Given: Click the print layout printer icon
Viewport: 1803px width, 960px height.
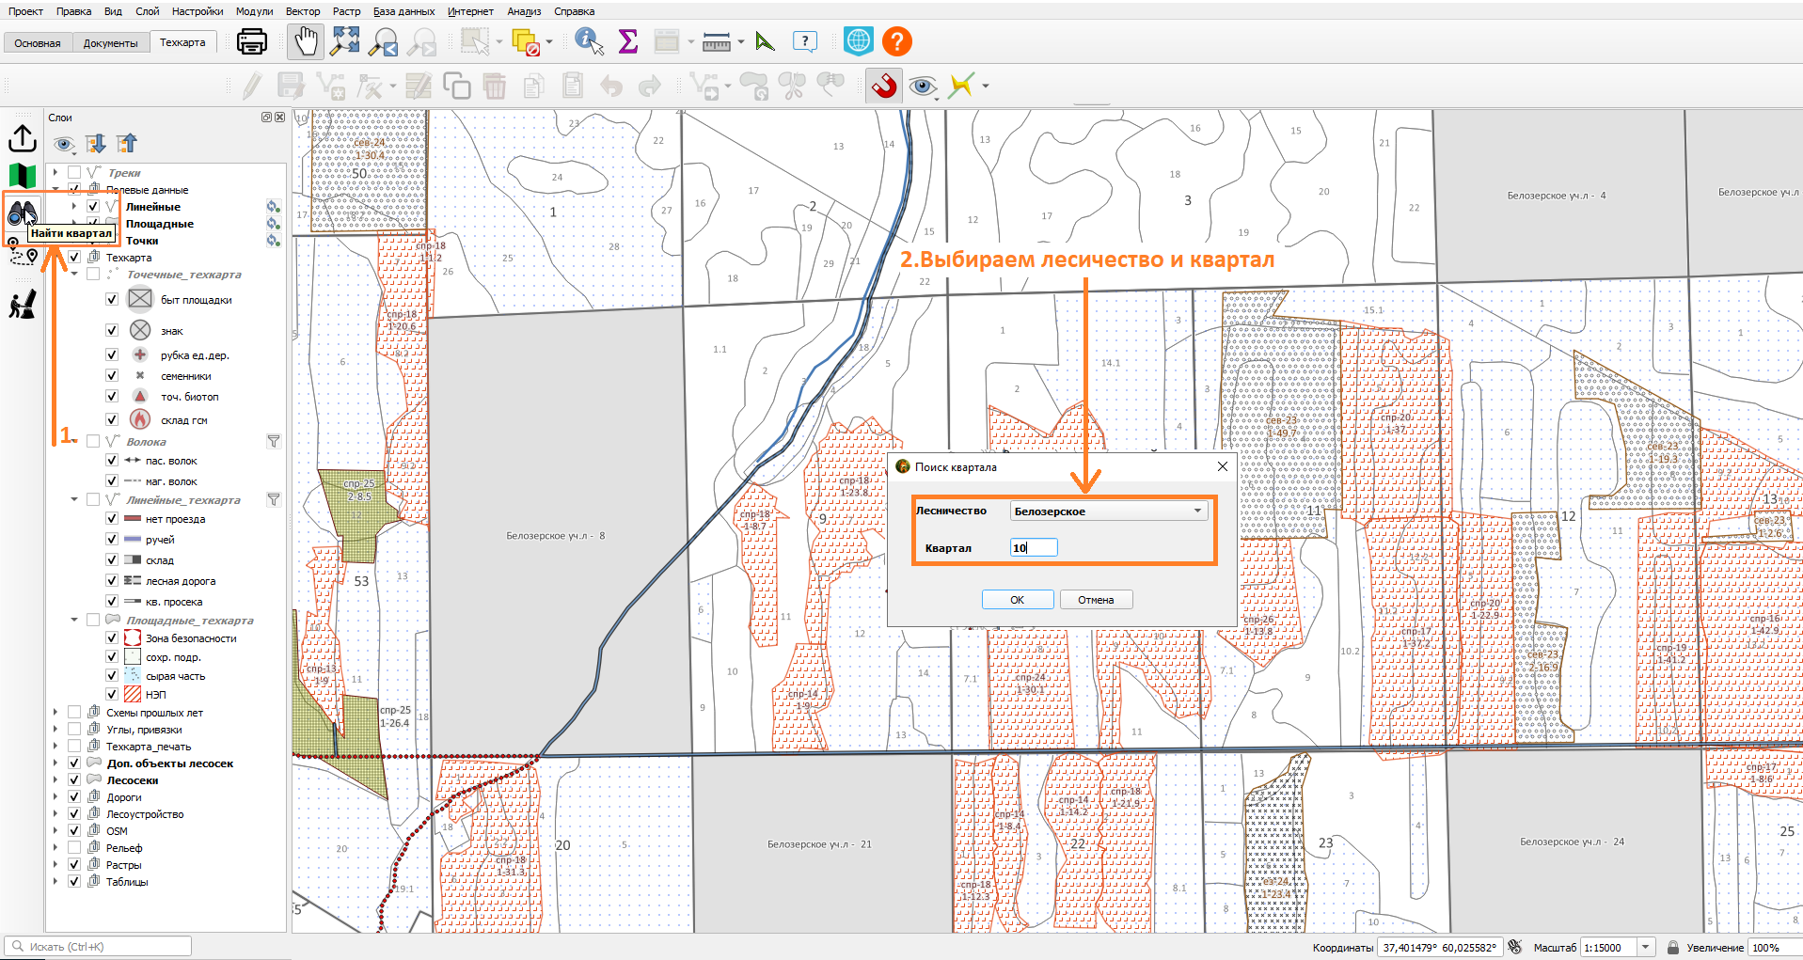Looking at the screenshot, I should point(252,41).
